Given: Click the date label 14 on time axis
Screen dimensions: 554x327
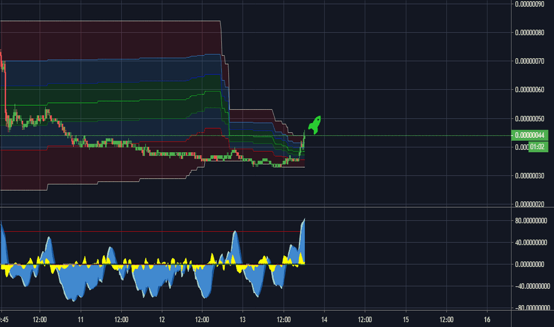Looking at the screenshot, I should pos(324,320).
